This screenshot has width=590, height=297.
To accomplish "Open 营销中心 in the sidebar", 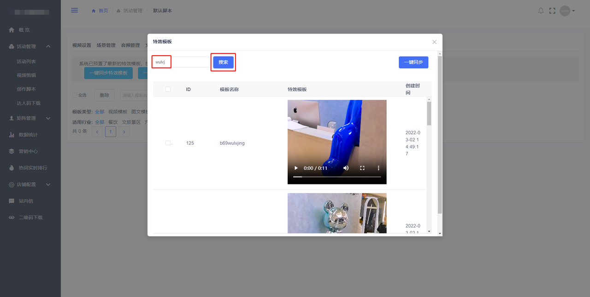I will point(28,151).
